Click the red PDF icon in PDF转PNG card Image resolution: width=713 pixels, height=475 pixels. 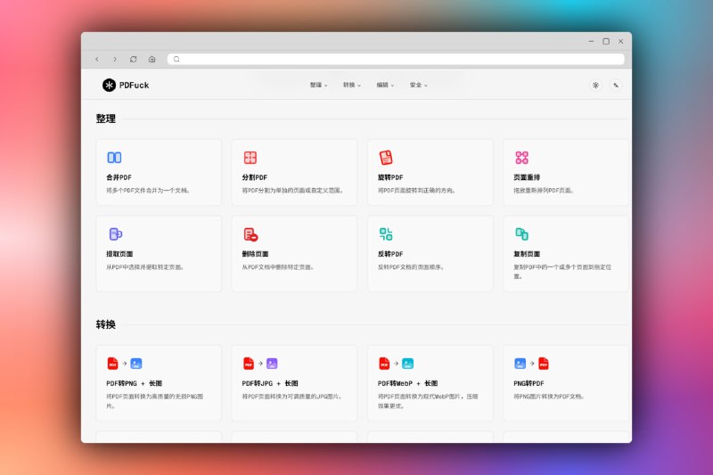112,364
